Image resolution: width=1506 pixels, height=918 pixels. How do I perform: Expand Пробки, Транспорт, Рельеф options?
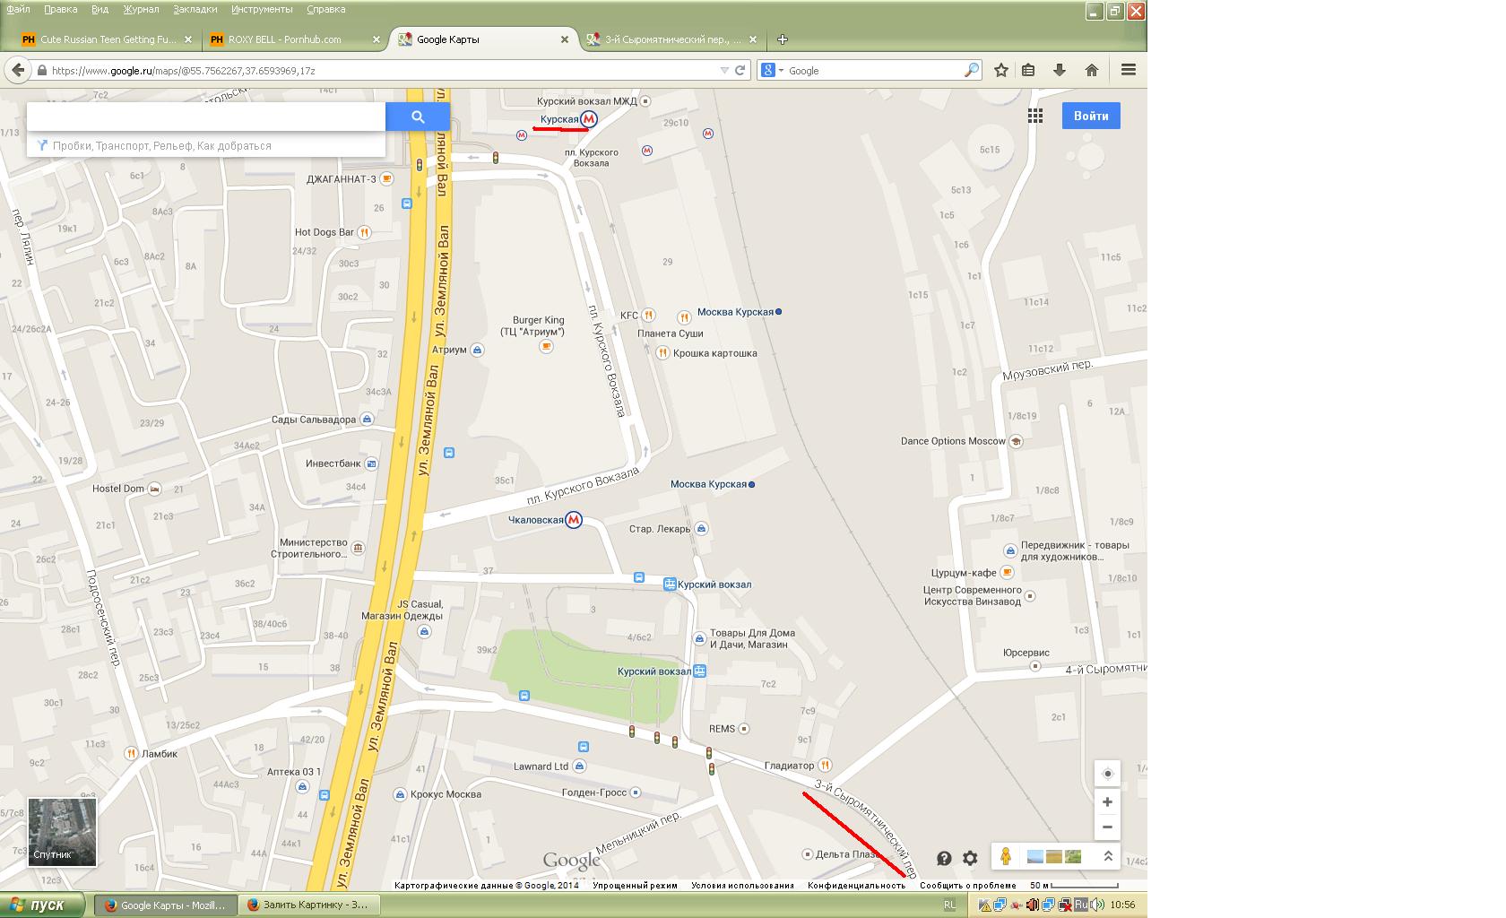point(161,145)
